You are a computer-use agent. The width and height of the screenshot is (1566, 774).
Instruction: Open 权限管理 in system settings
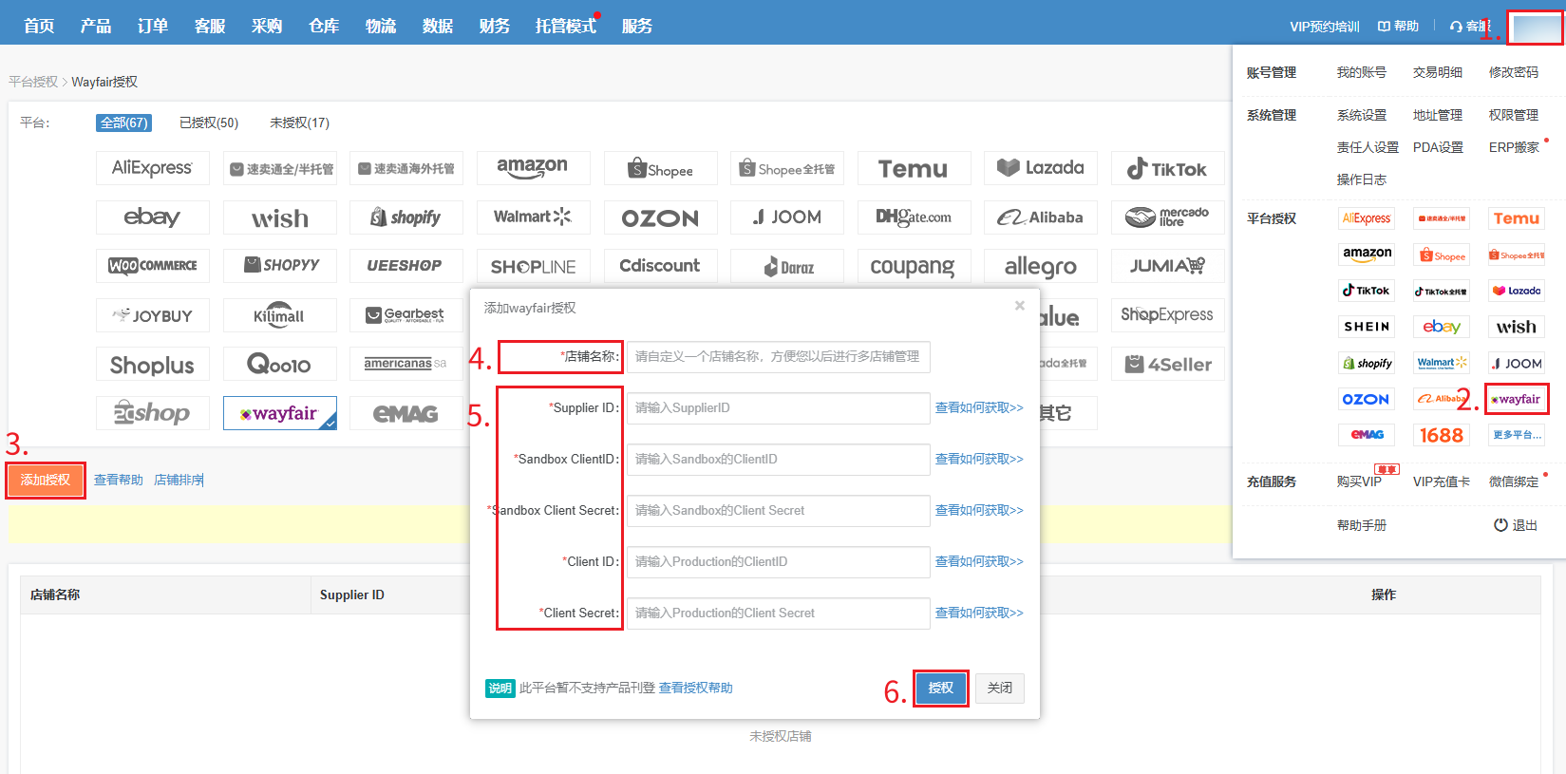click(x=1514, y=115)
